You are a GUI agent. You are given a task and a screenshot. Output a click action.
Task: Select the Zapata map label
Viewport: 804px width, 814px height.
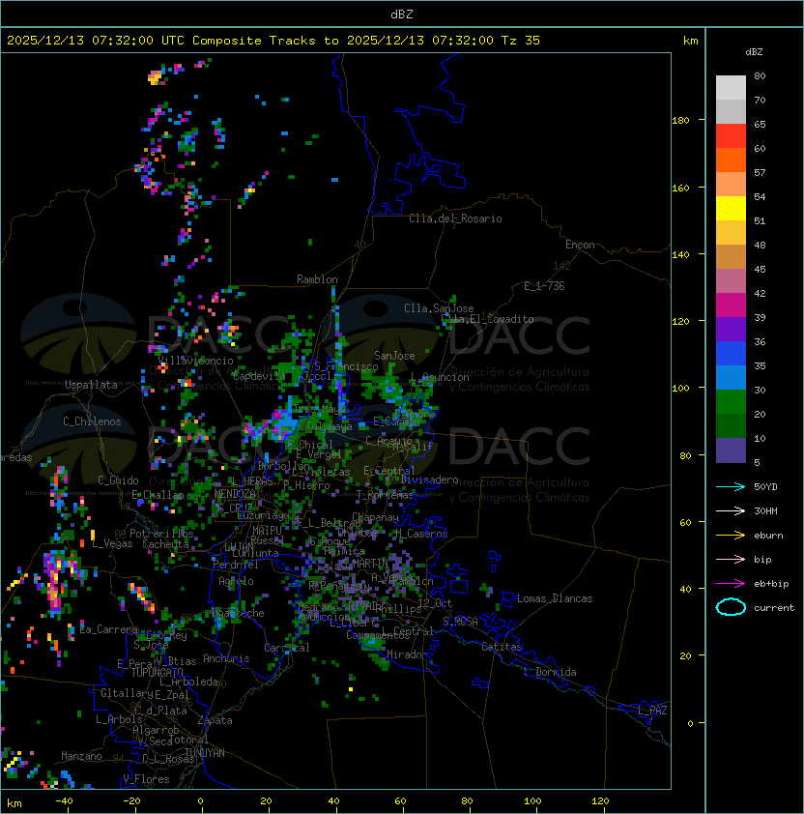(x=215, y=720)
